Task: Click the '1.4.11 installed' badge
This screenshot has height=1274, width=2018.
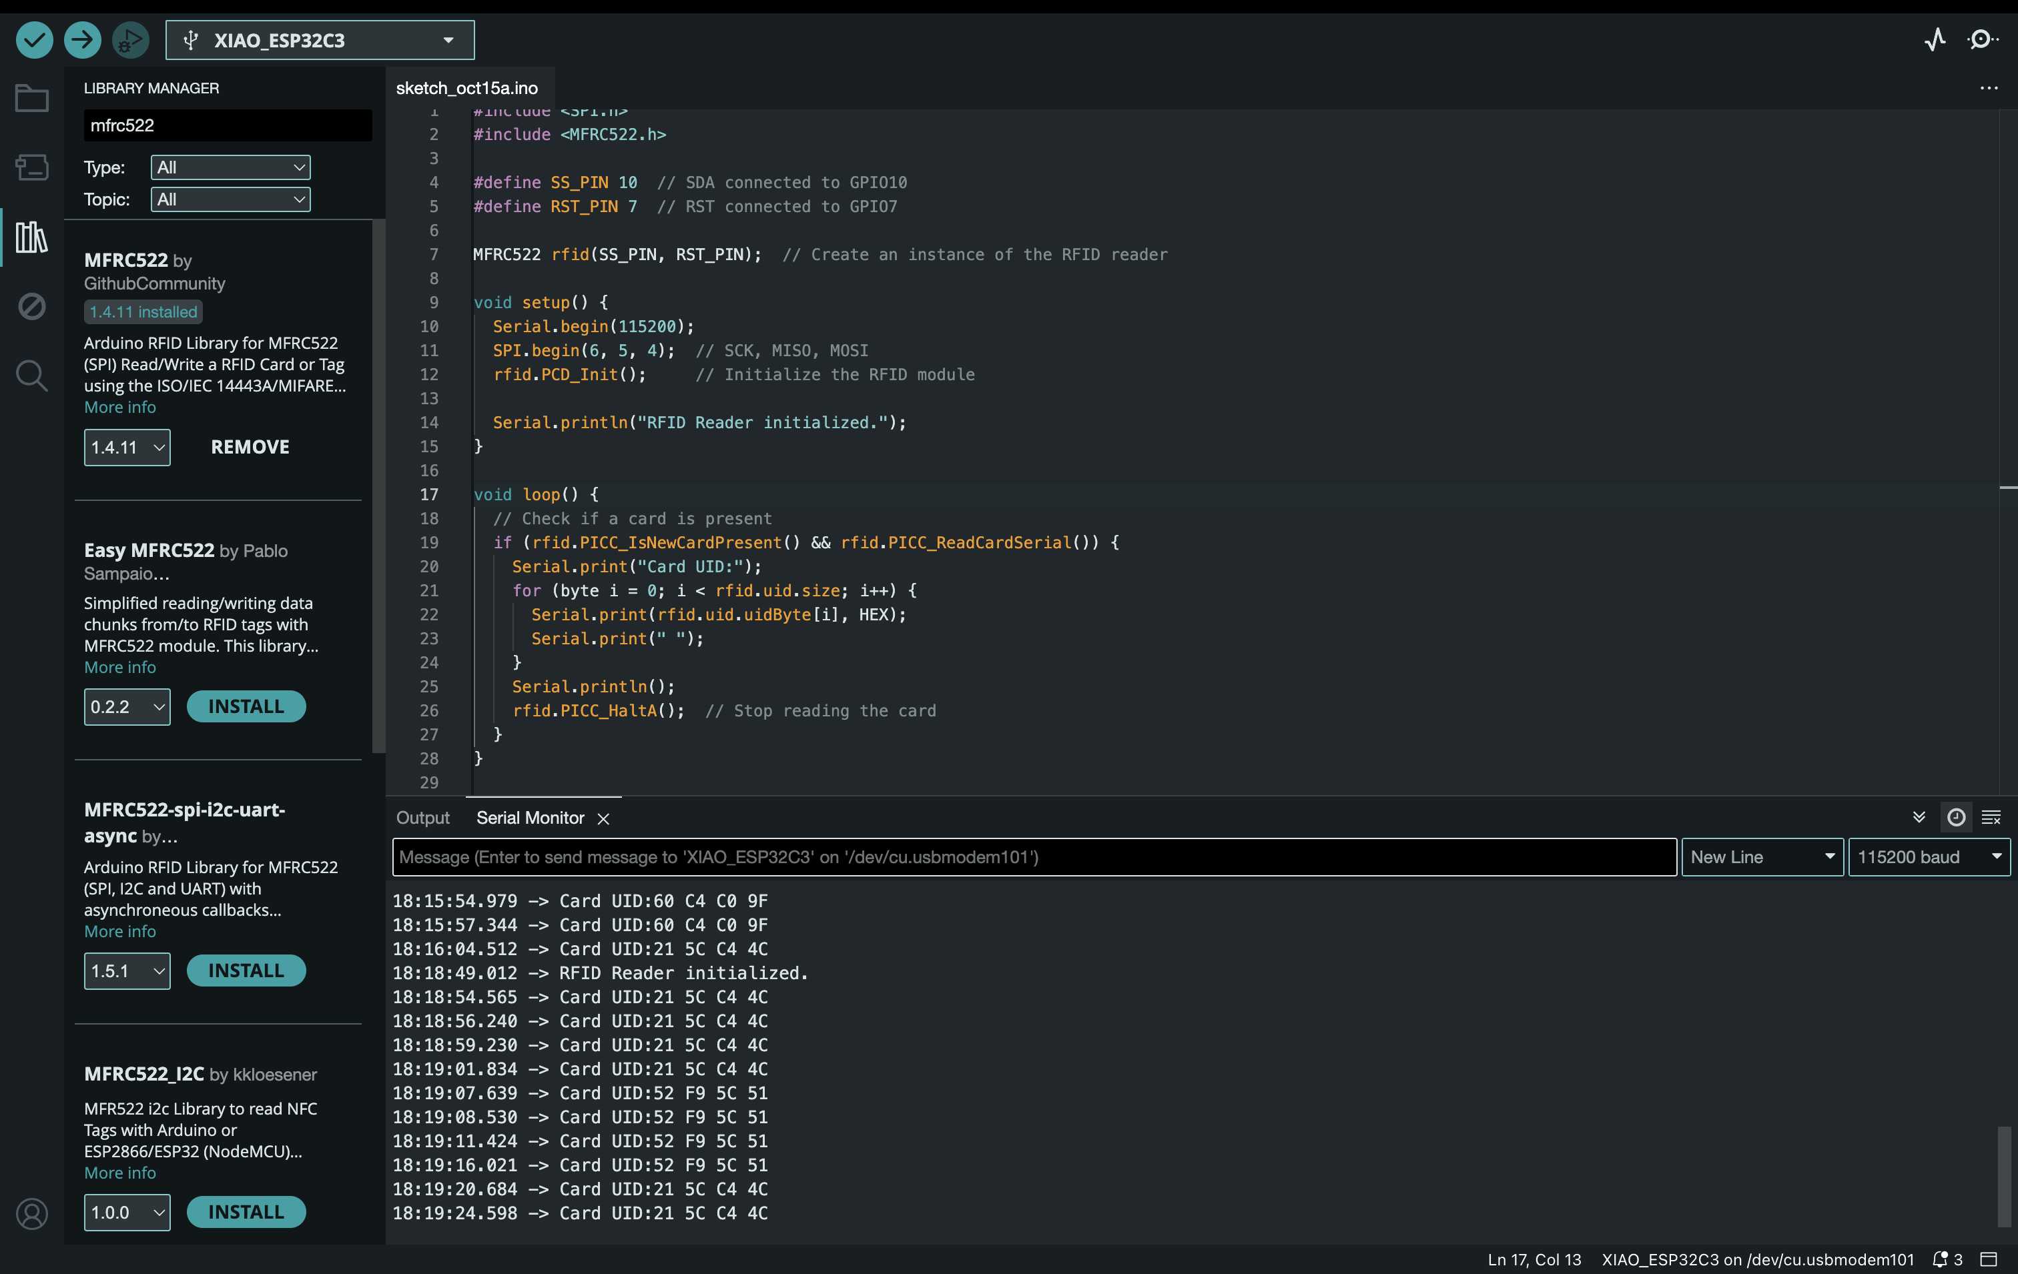Action: (143, 311)
